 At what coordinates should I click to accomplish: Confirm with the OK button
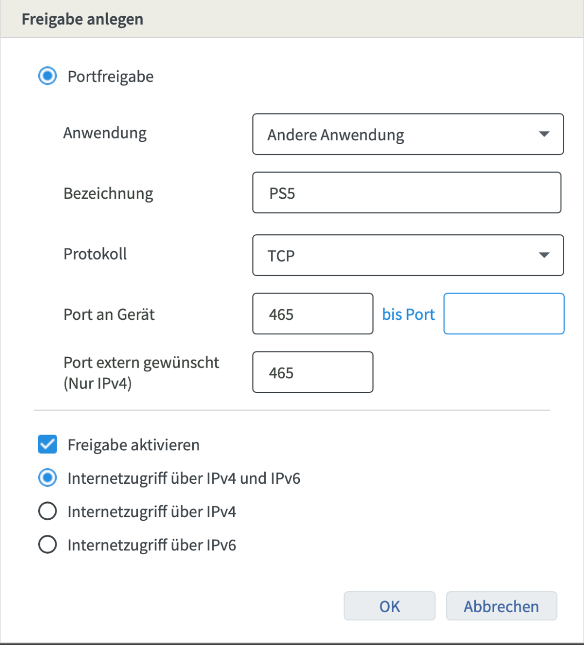pos(390,606)
